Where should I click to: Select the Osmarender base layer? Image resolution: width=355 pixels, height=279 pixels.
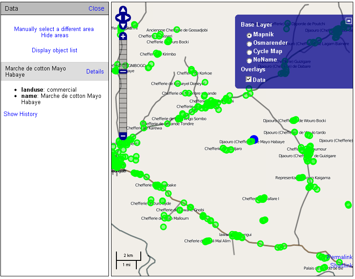pos(249,43)
